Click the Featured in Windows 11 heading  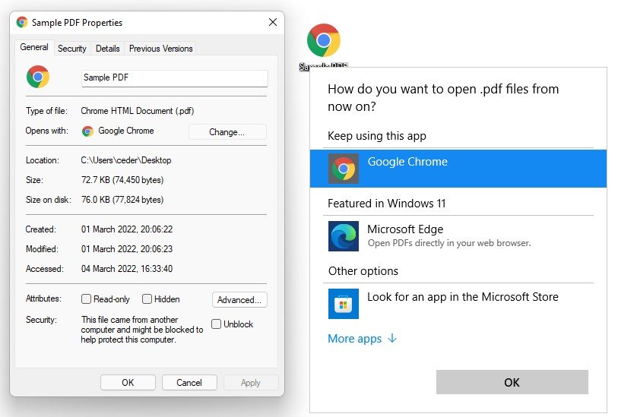pos(387,204)
